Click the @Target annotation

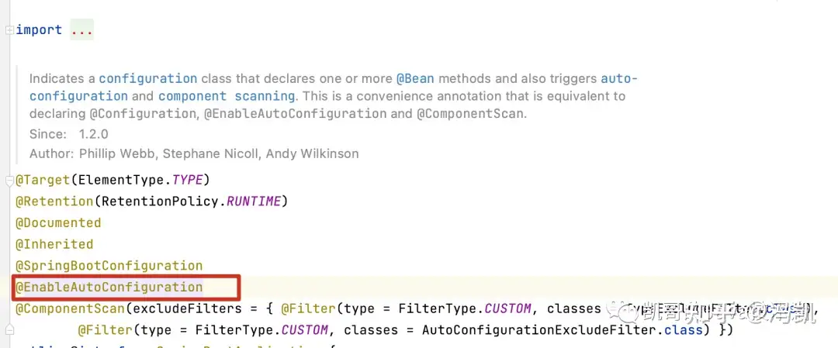[43, 180]
